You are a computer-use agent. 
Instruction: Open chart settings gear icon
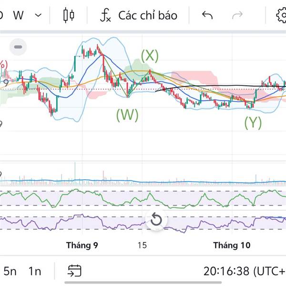pyautogui.click(x=281, y=15)
